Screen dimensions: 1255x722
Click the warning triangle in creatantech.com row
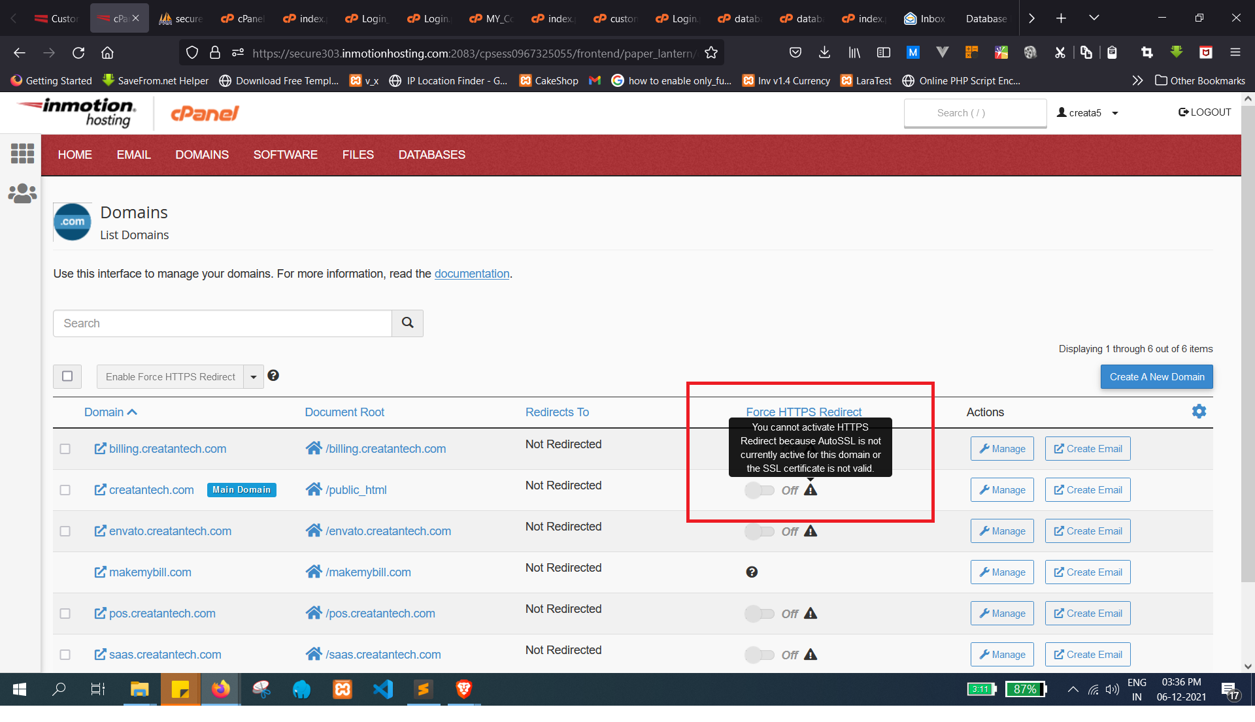click(x=811, y=490)
